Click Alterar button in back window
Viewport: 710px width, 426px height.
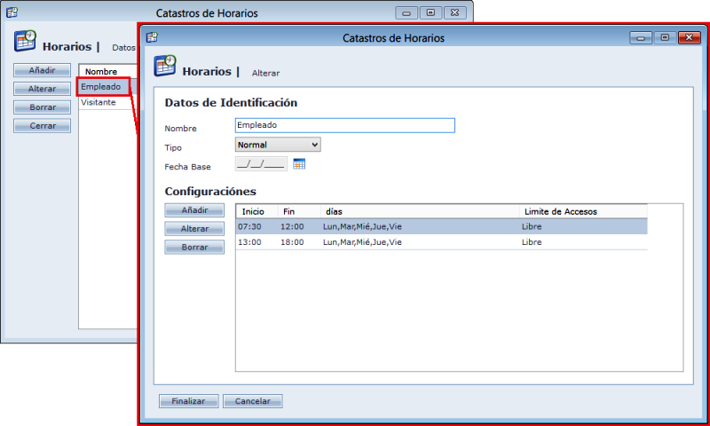pos(42,89)
